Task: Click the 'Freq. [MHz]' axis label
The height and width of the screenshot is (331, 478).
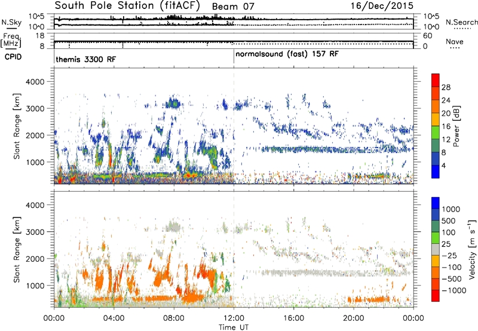Action: [x=11, y=41]
